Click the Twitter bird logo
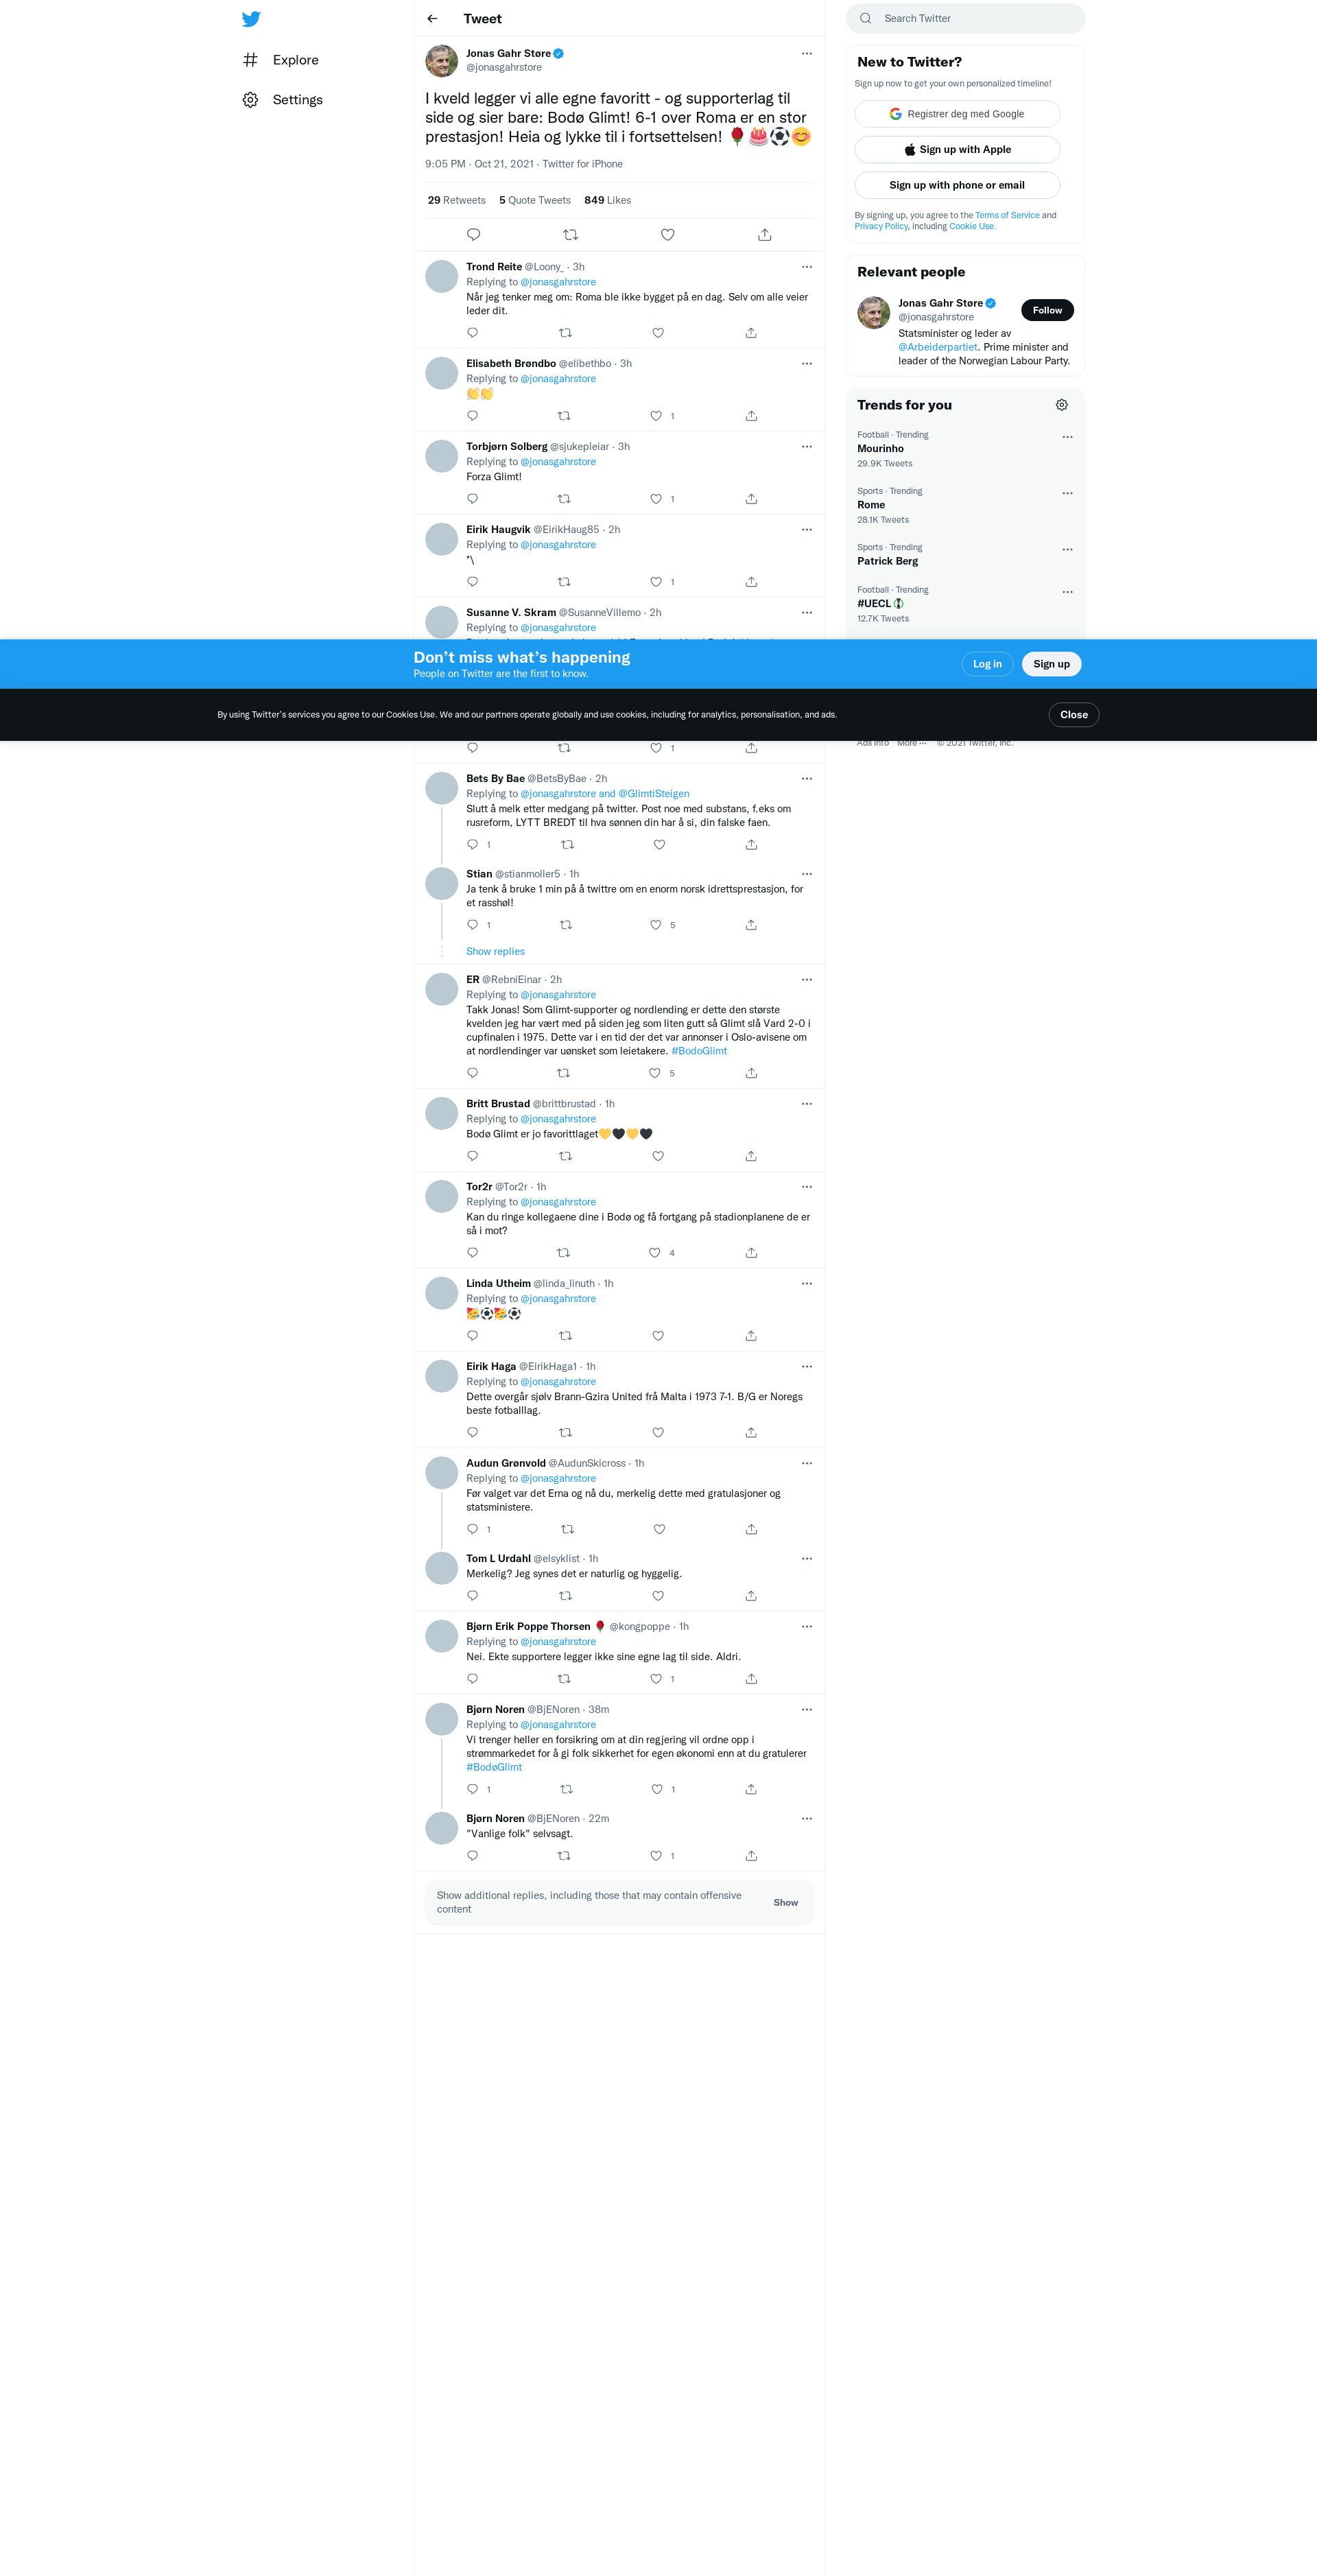1317x2576 pixels. click(x=251, y=19)
